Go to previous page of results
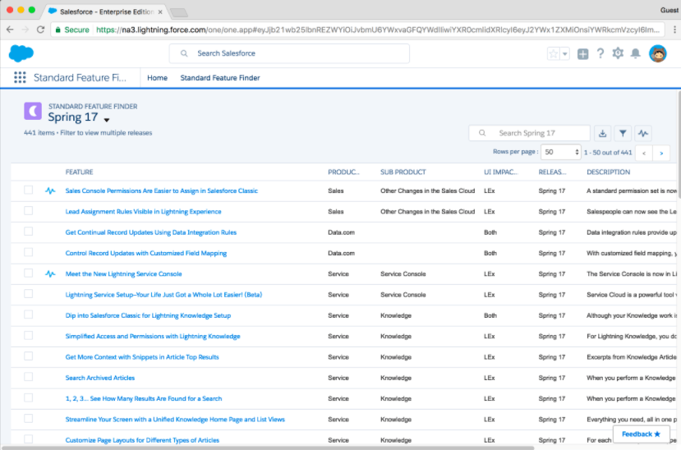The height and width of the screenshot is (450, 681). point(644,153)
